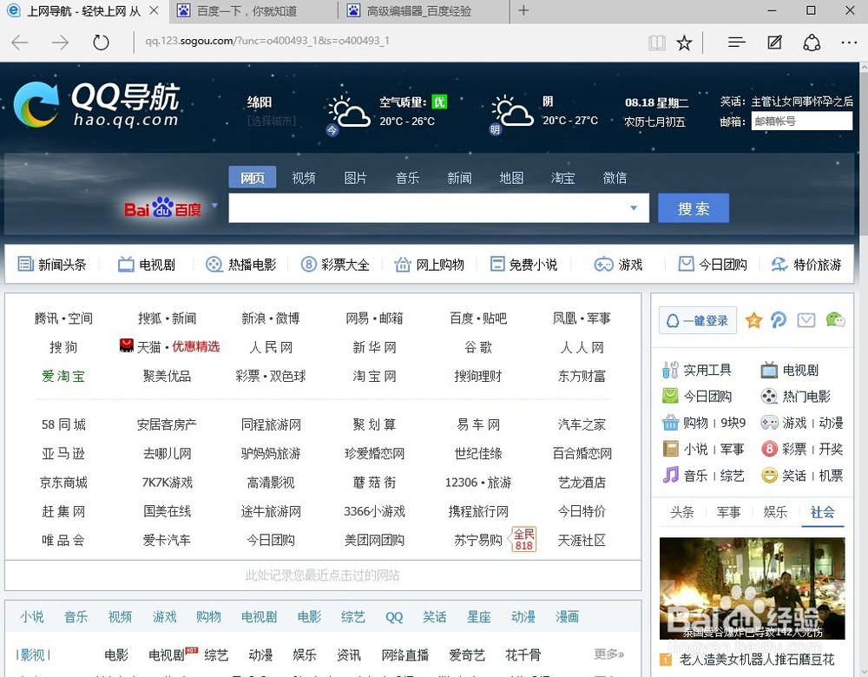This screenshot has width=868, height=677.
Task: Click the browser address bar URL
Action: tap(267, 41)
